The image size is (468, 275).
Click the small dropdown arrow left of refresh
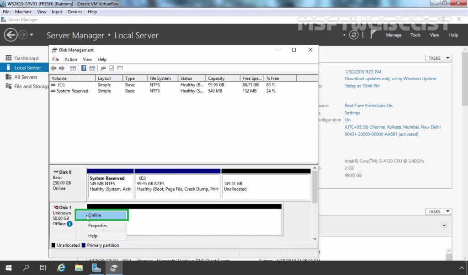[x=344, y=35]
